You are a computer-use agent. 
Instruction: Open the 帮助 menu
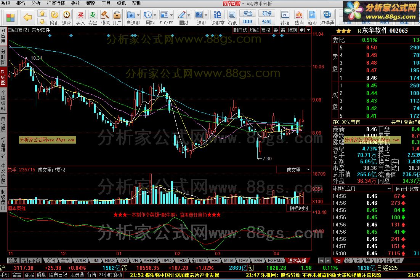click(x=136, y=3)
